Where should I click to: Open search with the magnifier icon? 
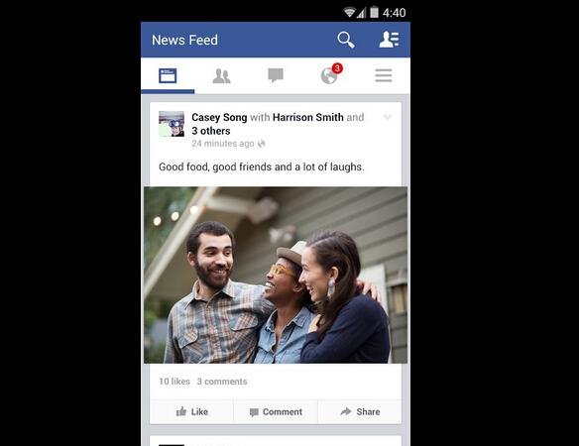point(346,40)
